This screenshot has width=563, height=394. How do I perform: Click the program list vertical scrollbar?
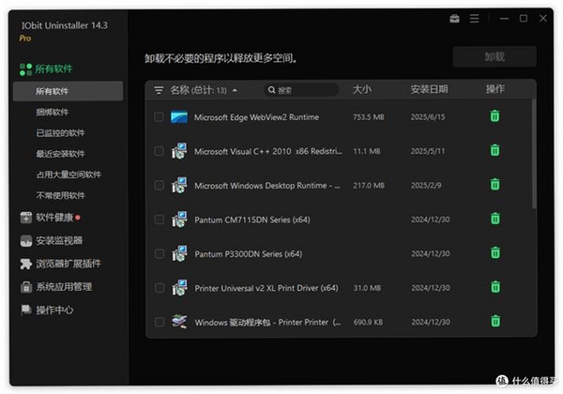pyautogui.click(x=534, y=154)
